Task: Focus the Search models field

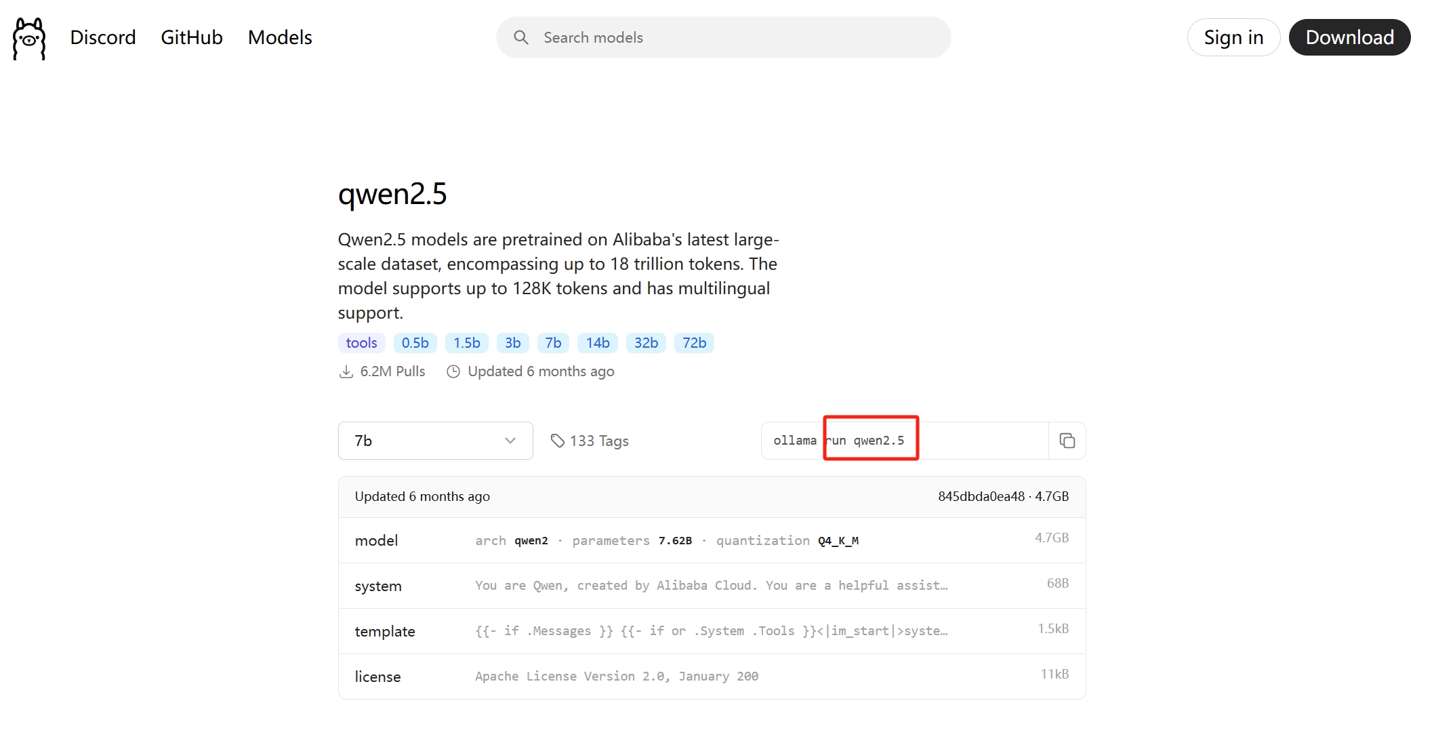Action: [x=732, y=37]
